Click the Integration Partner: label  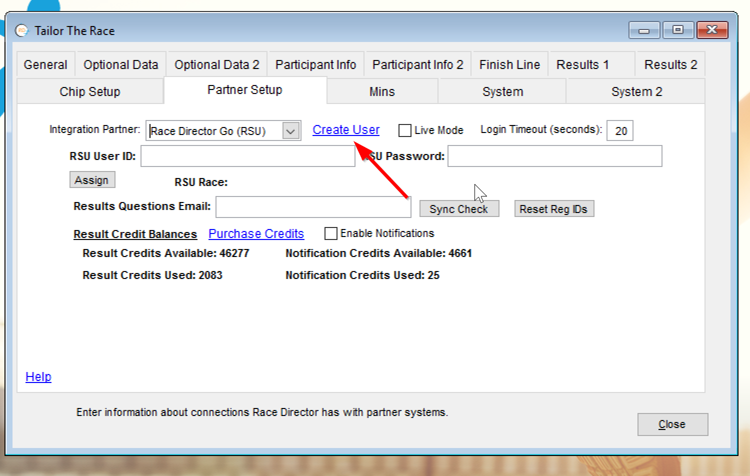click(95, 129)
